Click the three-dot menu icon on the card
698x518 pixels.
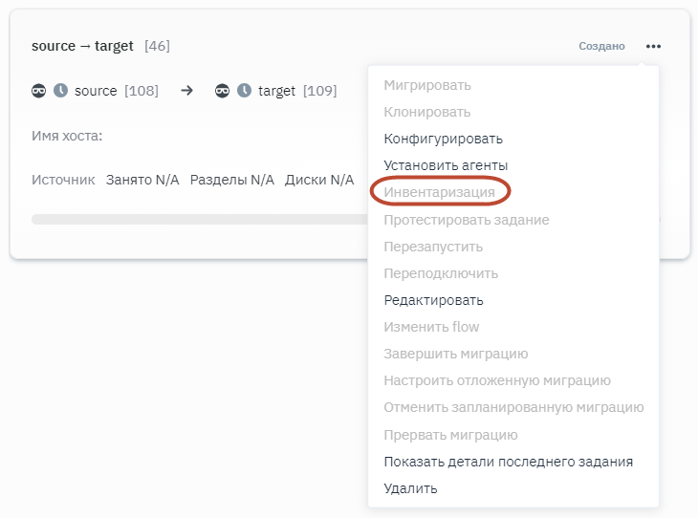click(x=653, y=46)
